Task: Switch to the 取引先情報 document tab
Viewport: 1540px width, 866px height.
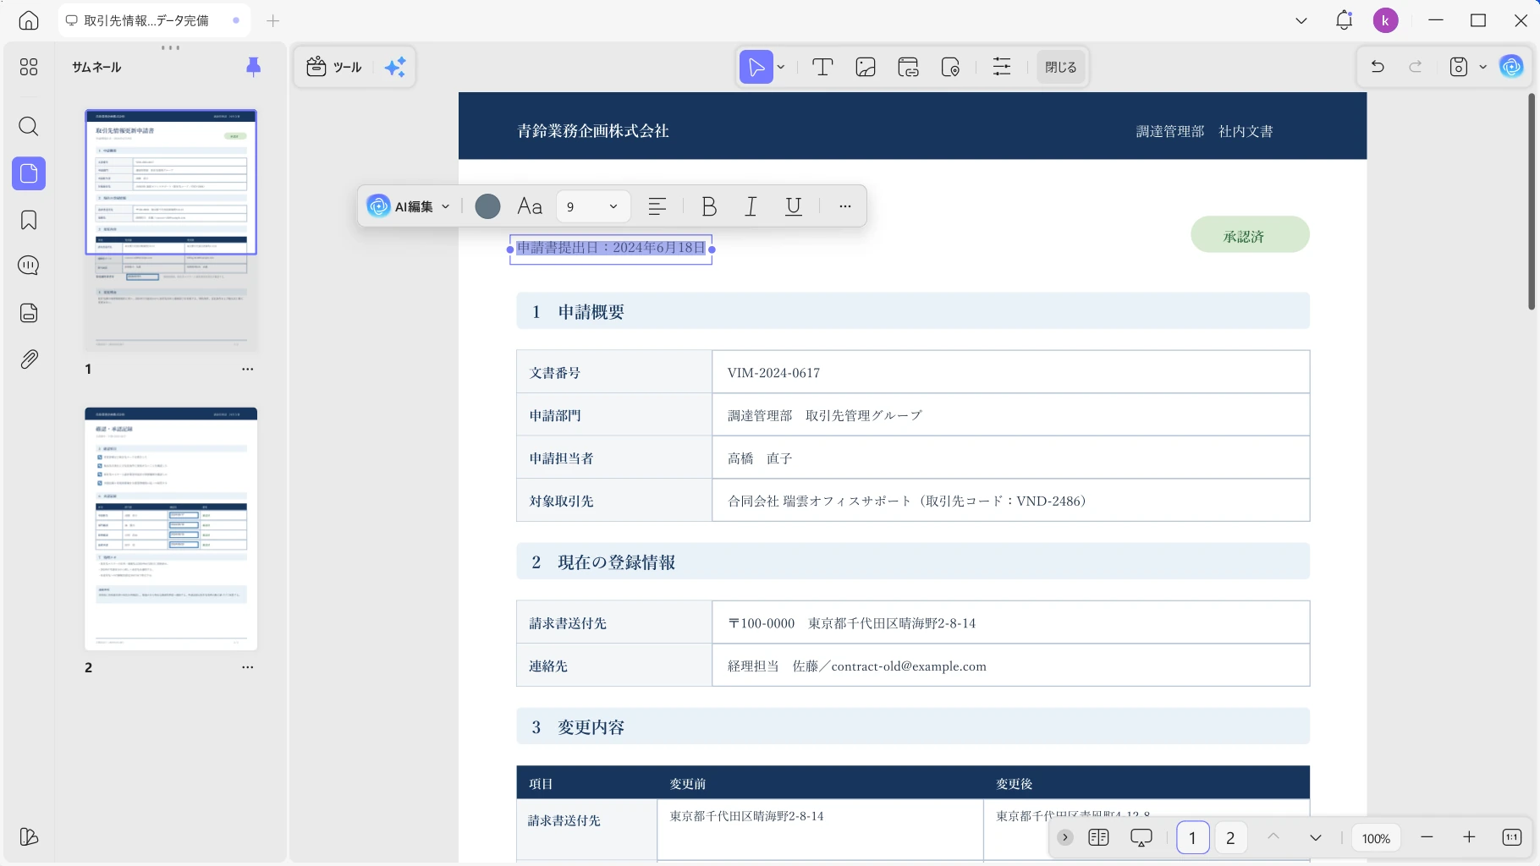Action: (153, 20)
